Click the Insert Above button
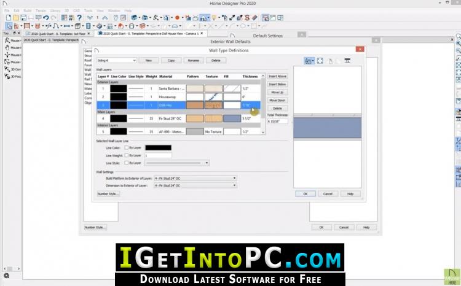Image resolution: width=461 pixels, height=286 pixels. (277, 76)
